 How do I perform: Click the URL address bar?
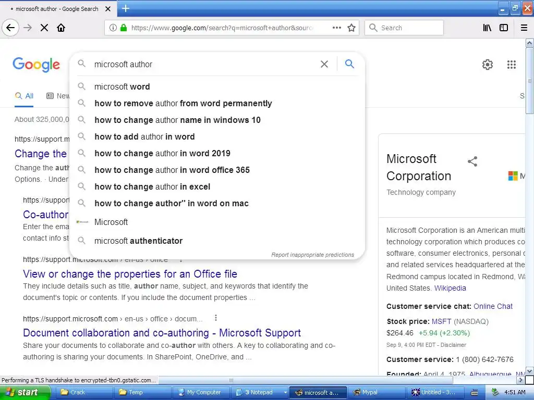click(221, 28)
